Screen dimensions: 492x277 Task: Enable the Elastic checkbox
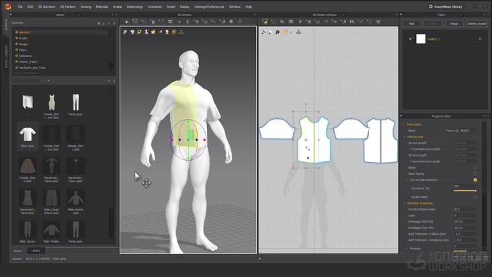475,167
